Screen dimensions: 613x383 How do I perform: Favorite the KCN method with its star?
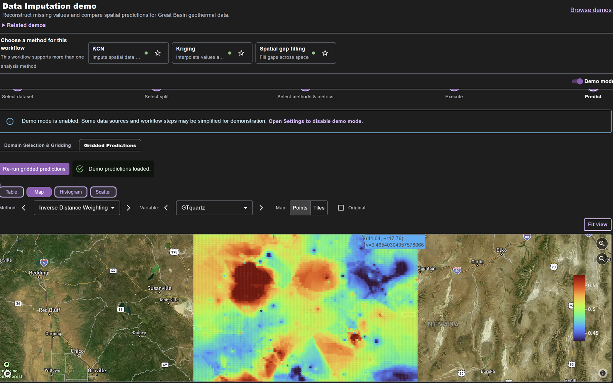click(x=157, y=53)
